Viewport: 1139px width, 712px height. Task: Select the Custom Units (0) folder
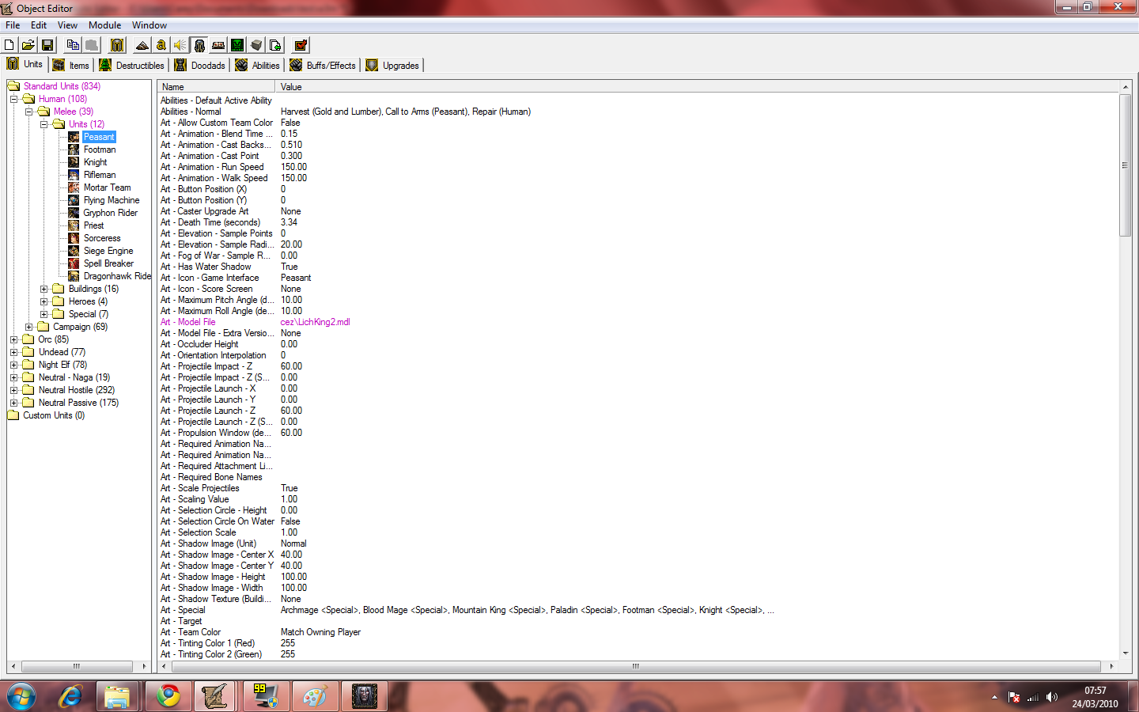pos(54,415)
